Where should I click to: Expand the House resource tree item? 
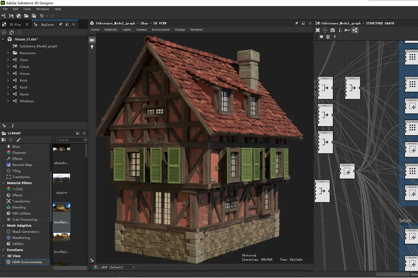8,73
